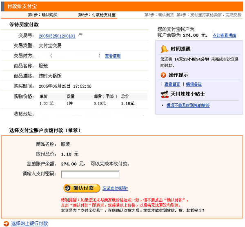Click the 天川妹妹小贴士 heading

pyautogui.click(x=188, y=94)
